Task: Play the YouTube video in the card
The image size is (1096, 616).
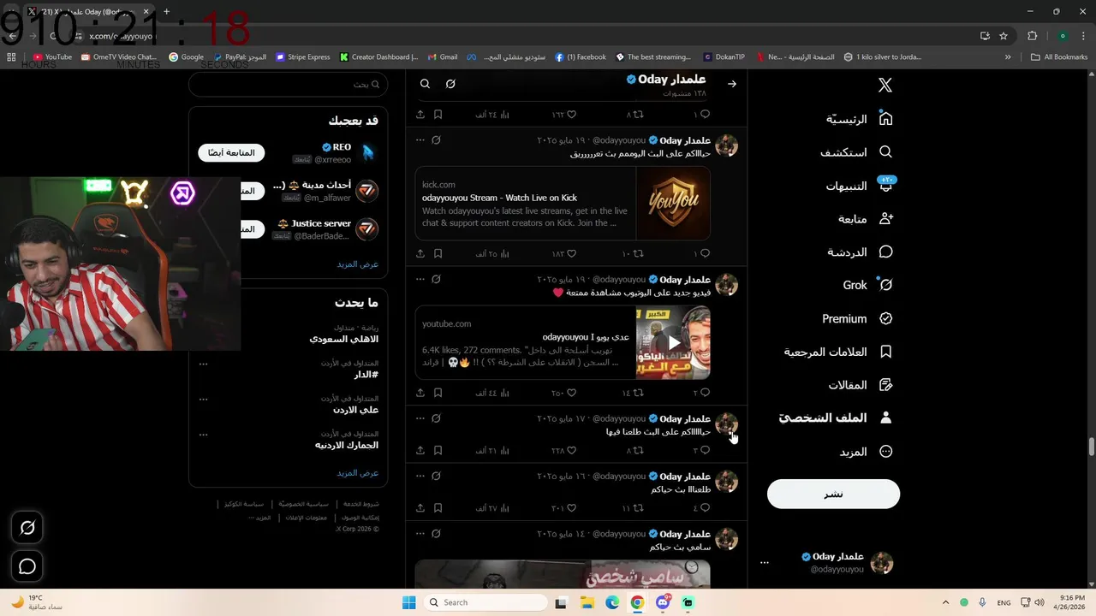Action: click(674, 343)
